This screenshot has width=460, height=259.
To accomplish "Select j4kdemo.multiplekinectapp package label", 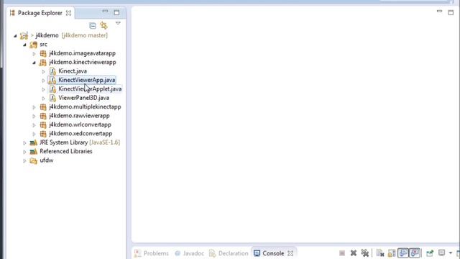I will pos(85,106).
